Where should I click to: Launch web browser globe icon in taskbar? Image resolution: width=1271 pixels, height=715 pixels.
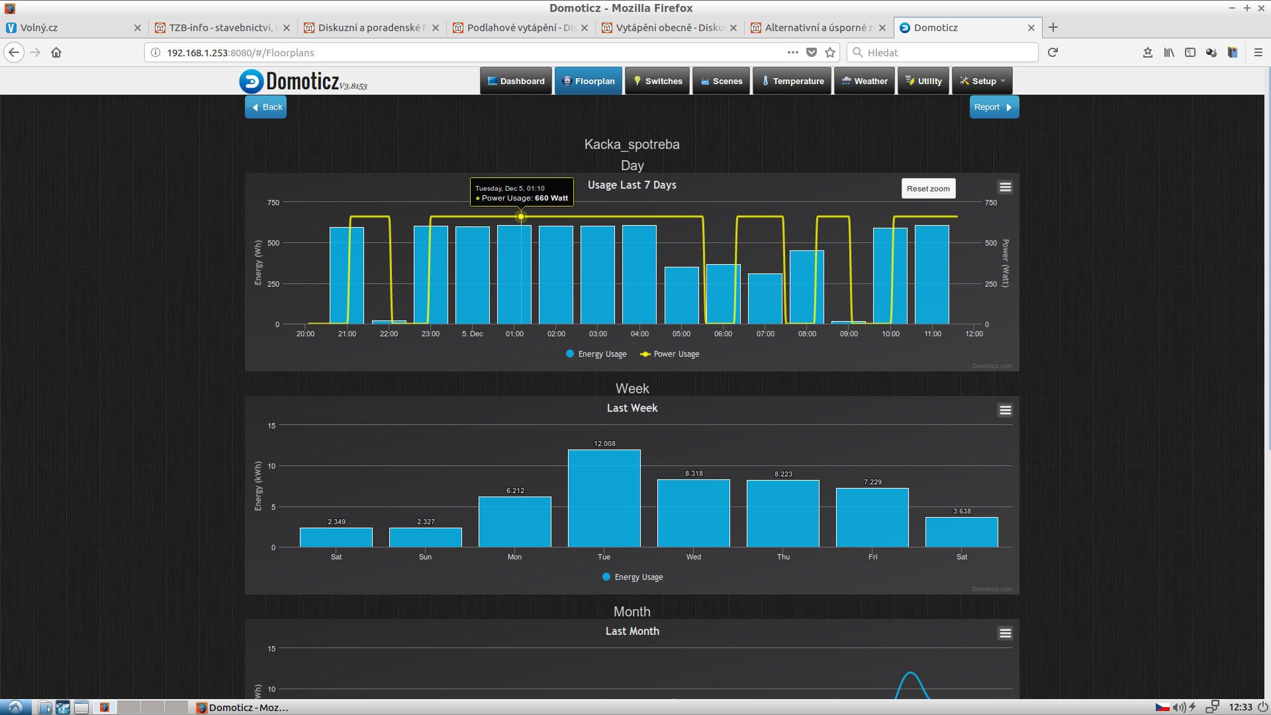63,707
